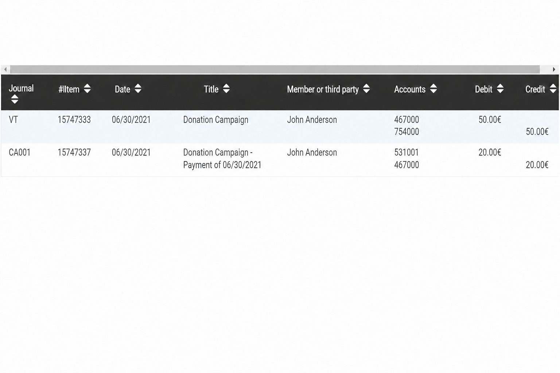Screen dimensions: 560x373
Task: Click the horizontal scrollbar thumb
Action: point(275,69)
